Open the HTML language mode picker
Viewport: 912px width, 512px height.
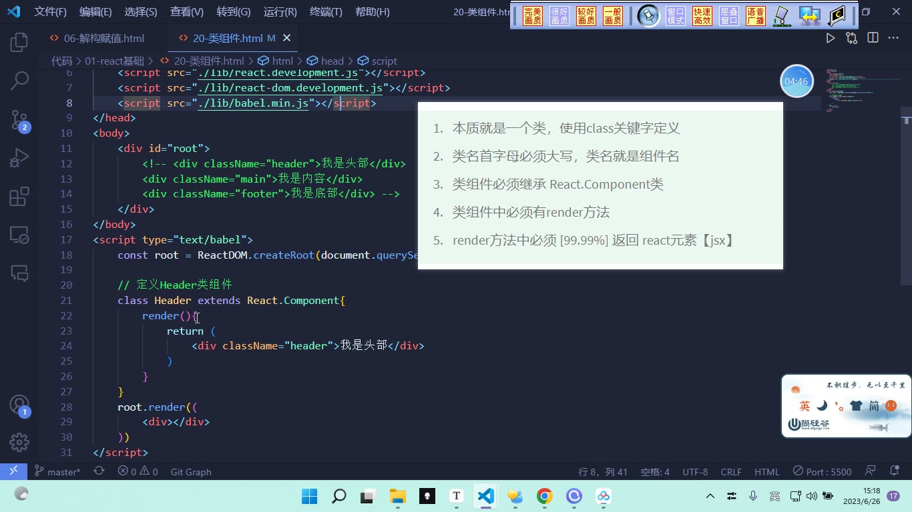(767, 472)
